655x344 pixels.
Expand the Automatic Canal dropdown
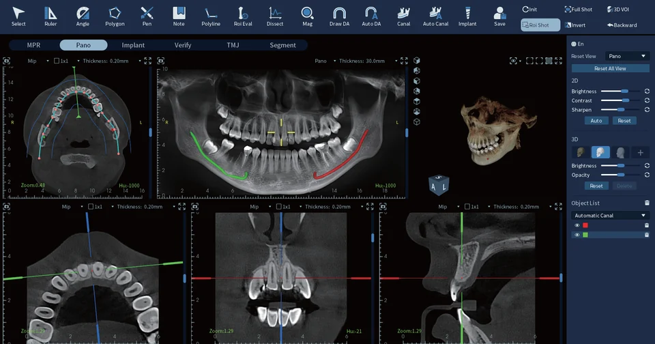tap(610, 216)
